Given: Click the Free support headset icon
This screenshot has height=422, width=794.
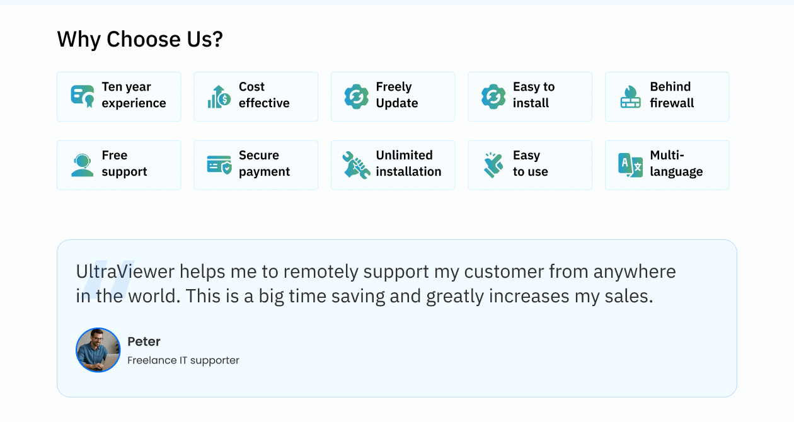Looking at the screenshot, I should coord(83,165).
